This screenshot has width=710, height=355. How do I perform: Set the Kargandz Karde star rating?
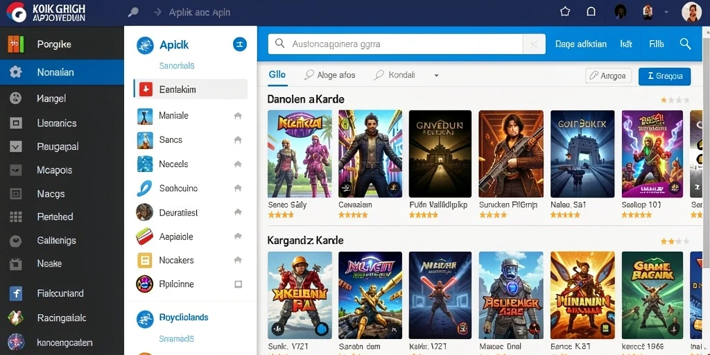coord(675,241)
